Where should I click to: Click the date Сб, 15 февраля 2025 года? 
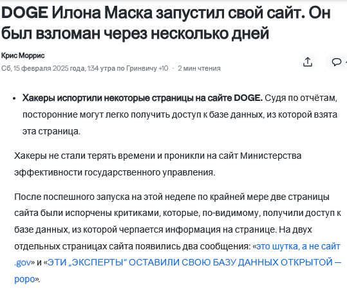click(43, 68)
